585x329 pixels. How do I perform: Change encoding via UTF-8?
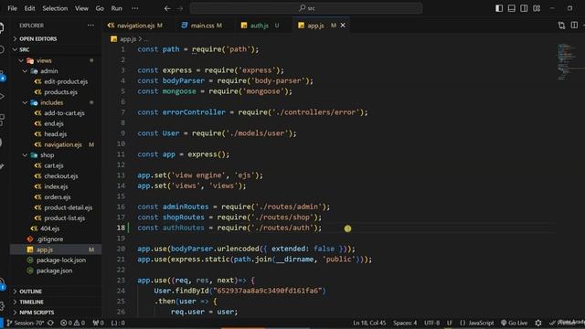point(432,323)
